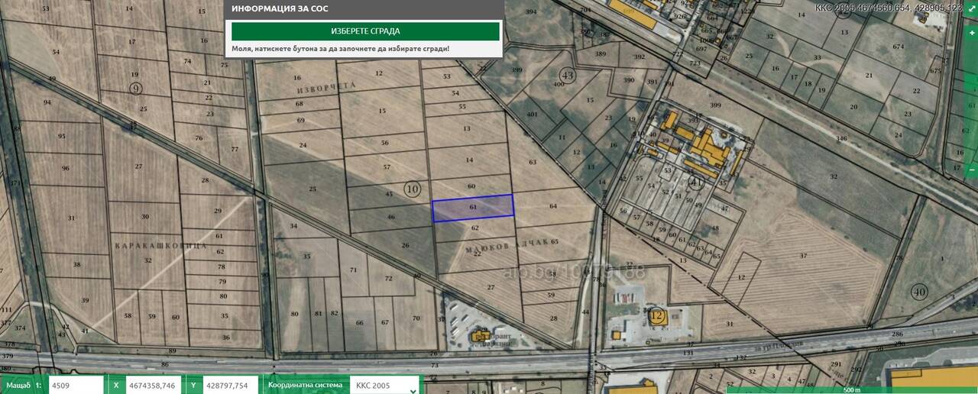This screenshot has width=978, height=394.
Task: Zoom in with the plus button
Action: pos(971,33)
